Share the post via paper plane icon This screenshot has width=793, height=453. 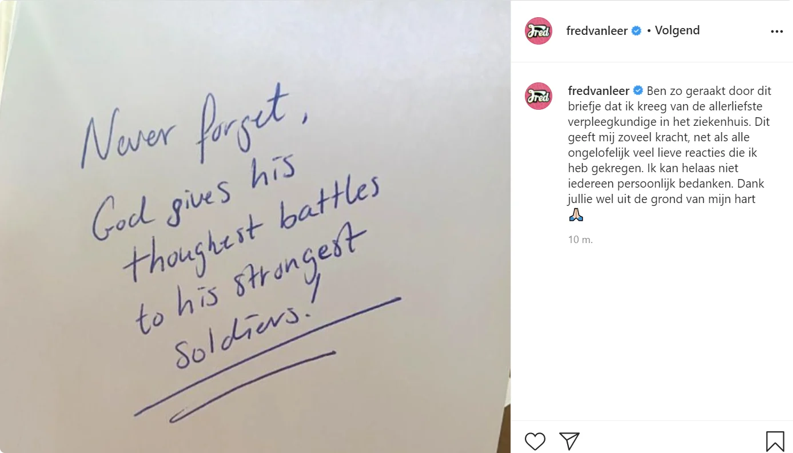569,441
